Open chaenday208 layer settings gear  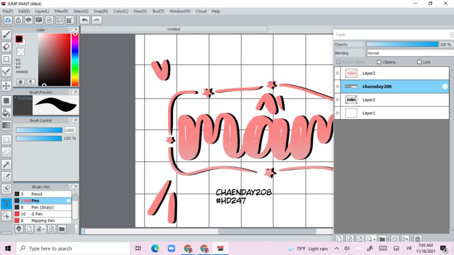(x=445, y=86)
